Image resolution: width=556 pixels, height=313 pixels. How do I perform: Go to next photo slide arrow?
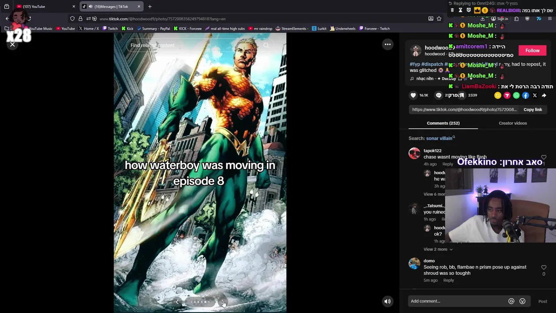[x=222, y=302]
